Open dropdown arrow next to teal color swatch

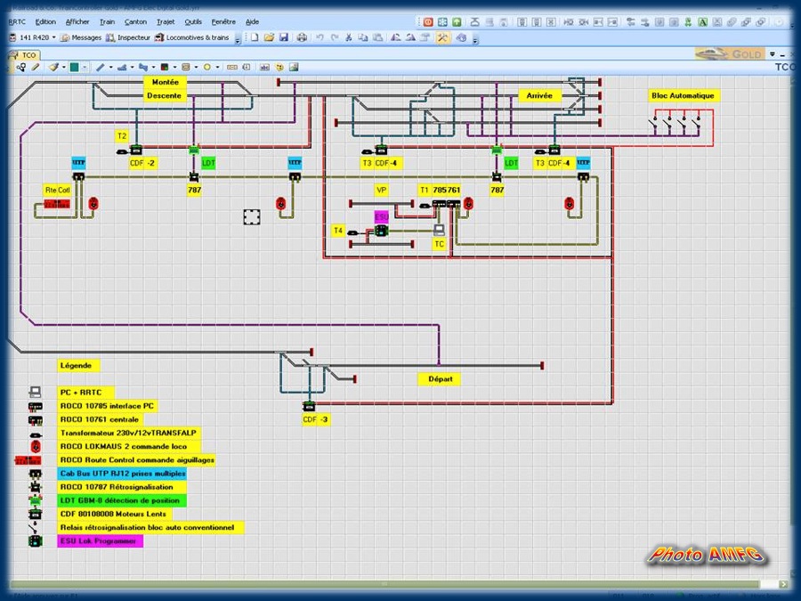85,67
